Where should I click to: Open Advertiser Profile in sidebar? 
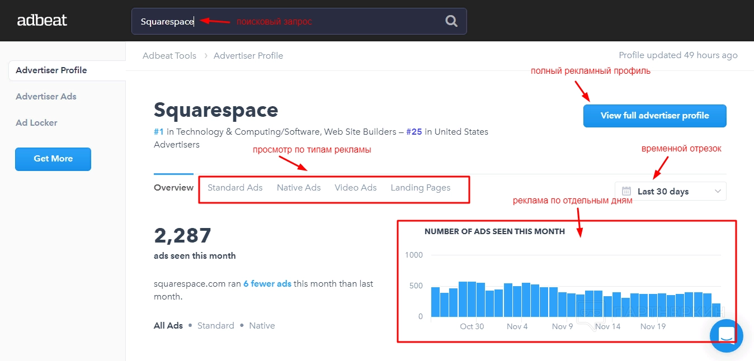[67, 70]
